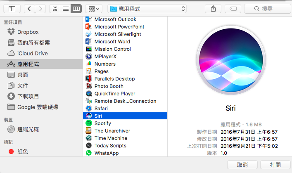
Task: Select QuickTime Player app
Action: pos(125,94)
